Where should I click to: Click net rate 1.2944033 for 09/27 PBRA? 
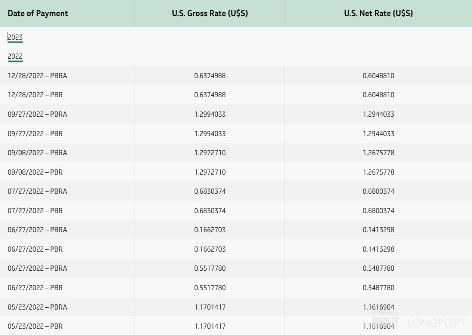tap(378, 114)
